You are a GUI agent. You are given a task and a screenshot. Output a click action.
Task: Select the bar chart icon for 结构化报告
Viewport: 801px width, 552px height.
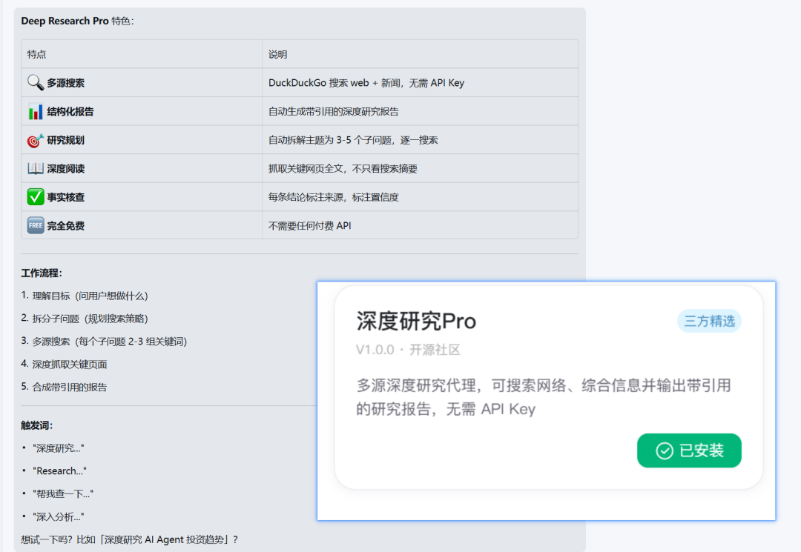click(x=35, y=111)
